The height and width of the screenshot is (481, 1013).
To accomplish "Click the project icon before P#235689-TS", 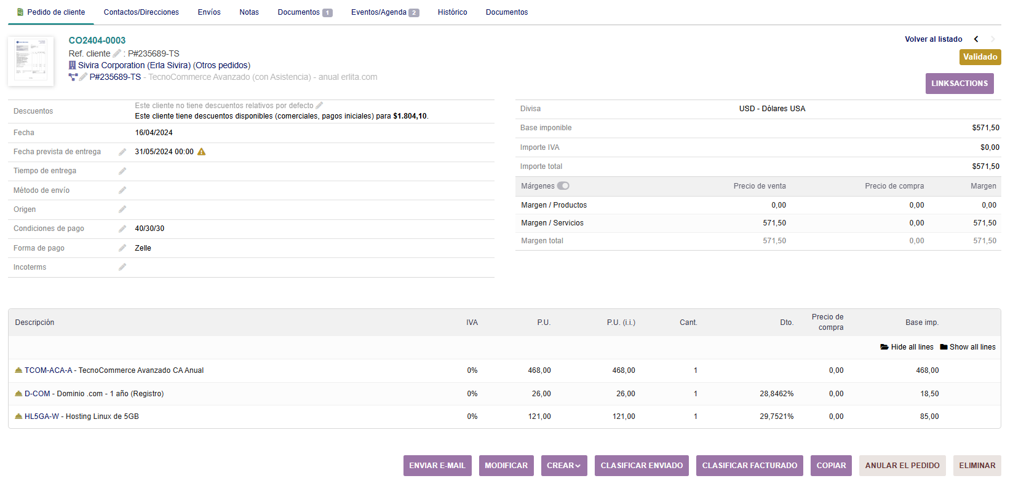I will click(x=73, y=77).
